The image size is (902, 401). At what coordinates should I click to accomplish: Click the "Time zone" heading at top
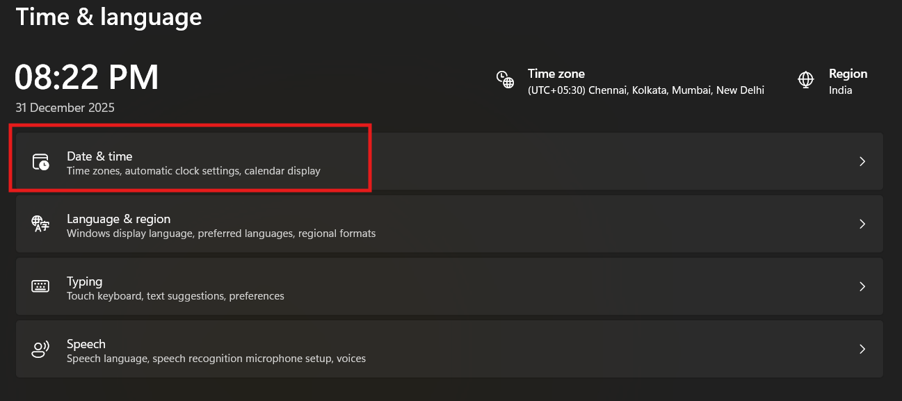(x=556, y=74)
